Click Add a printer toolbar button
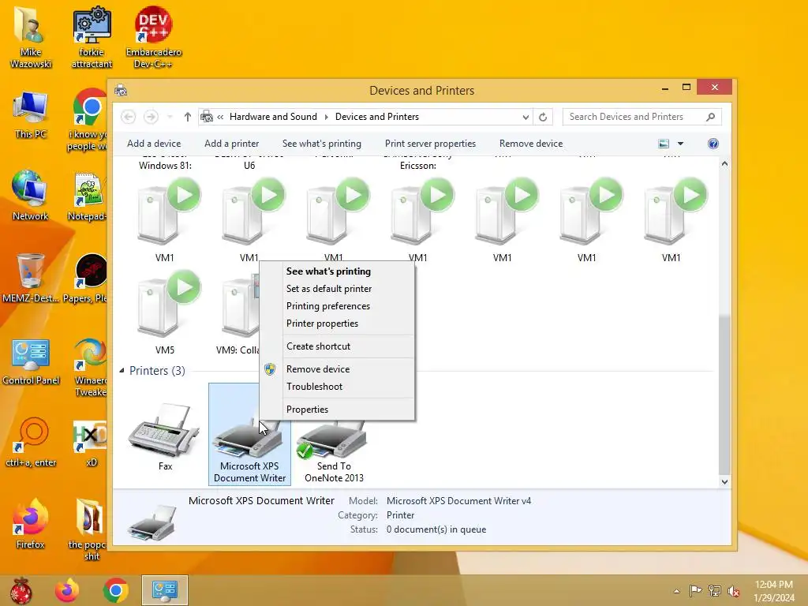Screen dimensions: 808x606 point(232,144)
